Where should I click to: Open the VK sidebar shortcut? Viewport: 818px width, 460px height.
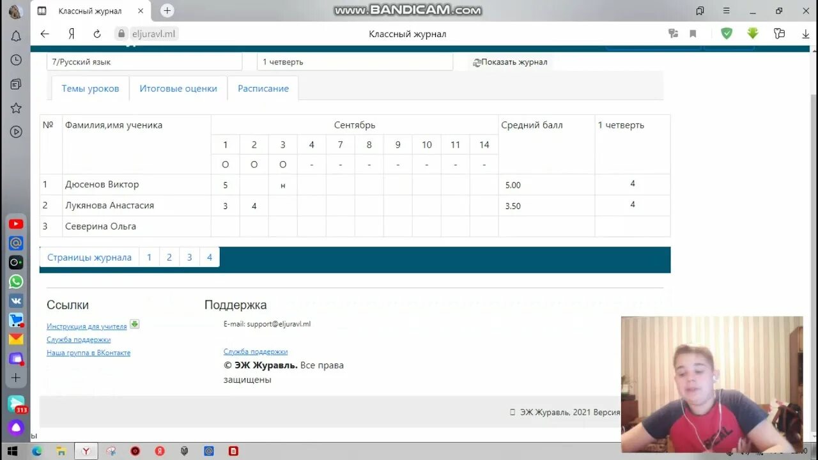(16, 301)
